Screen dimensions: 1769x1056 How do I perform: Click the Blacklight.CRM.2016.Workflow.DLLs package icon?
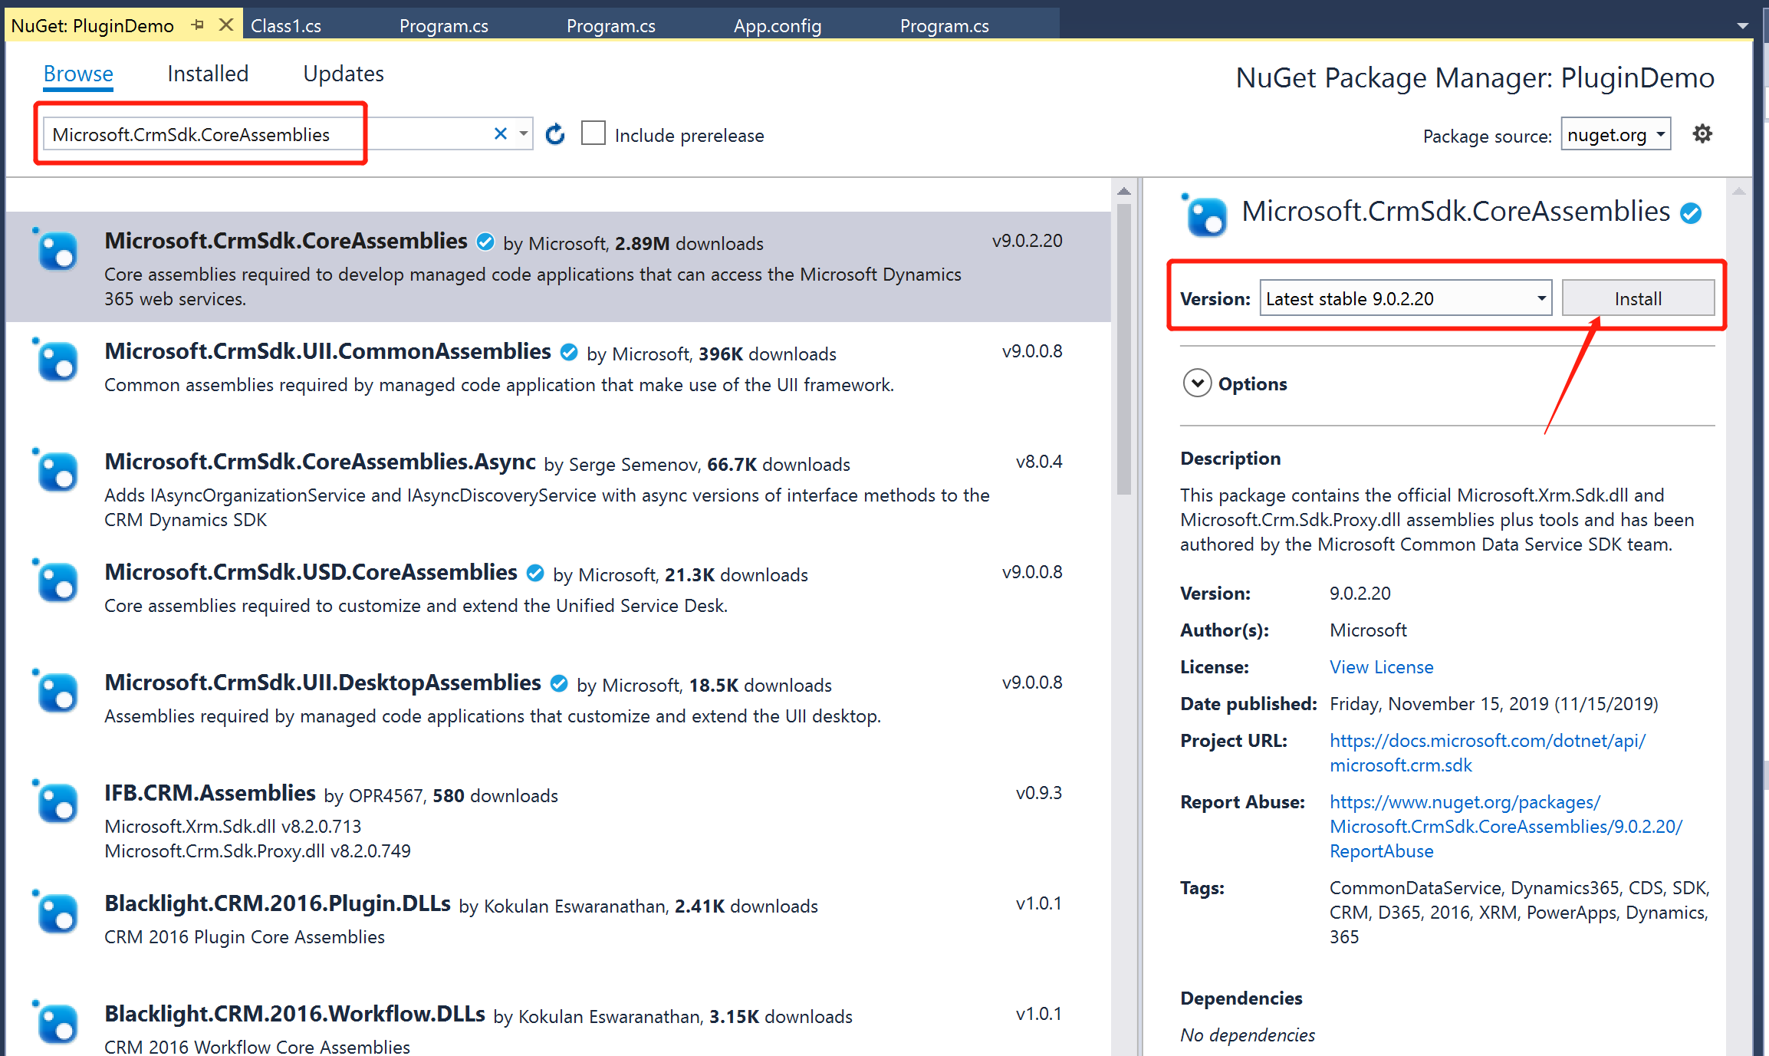[x=56, y=1022]
